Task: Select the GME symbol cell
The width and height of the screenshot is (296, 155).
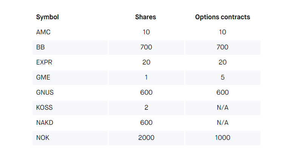Action: [43, 77]
